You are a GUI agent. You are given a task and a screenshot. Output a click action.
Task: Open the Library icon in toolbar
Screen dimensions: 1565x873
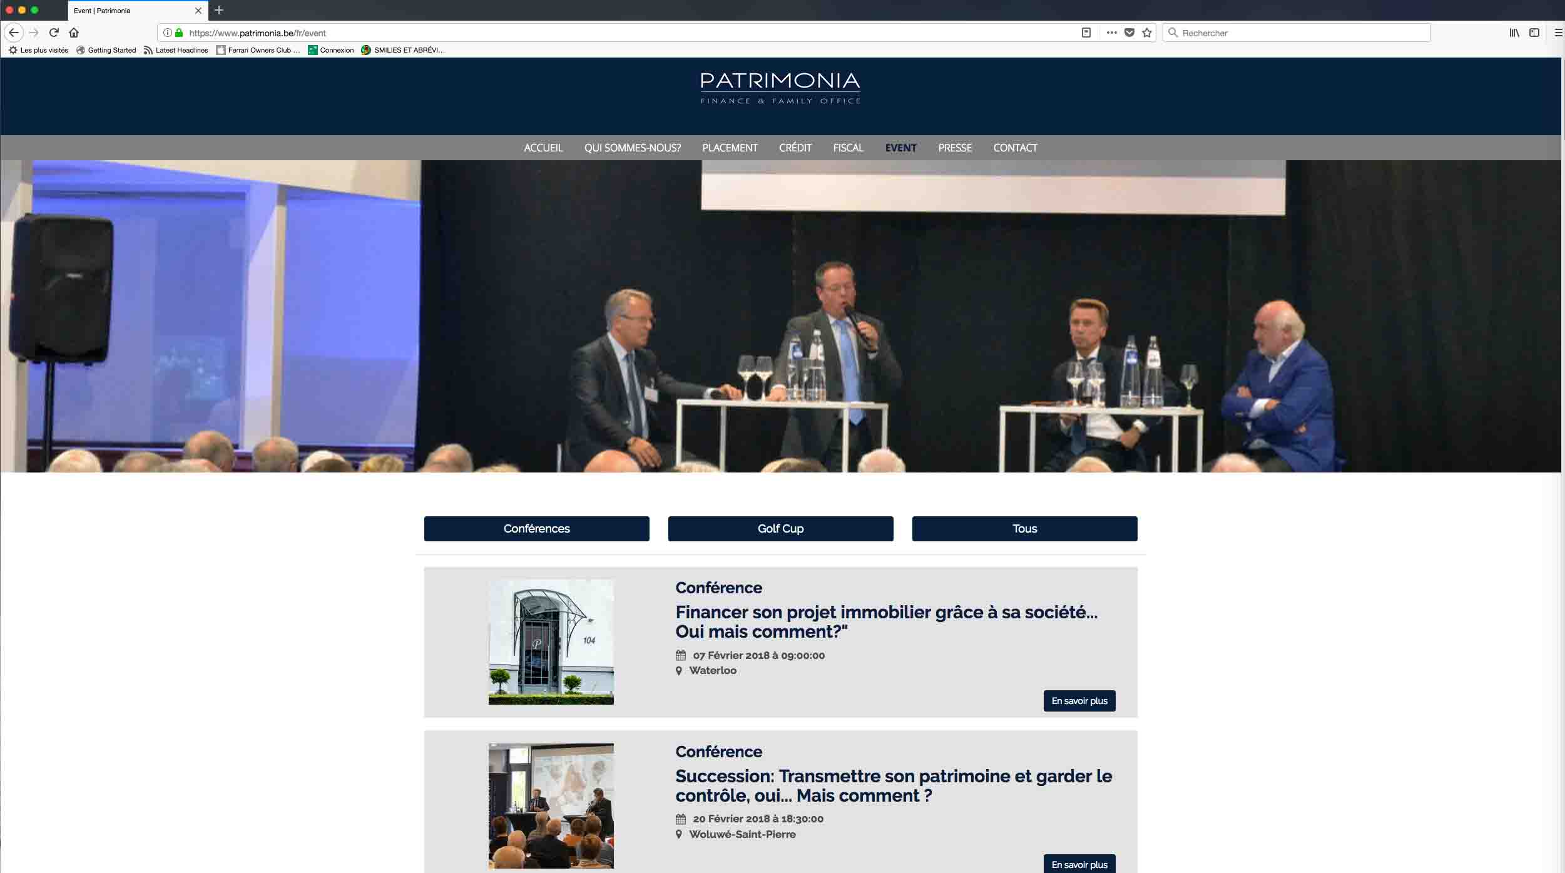(1514, 33)
